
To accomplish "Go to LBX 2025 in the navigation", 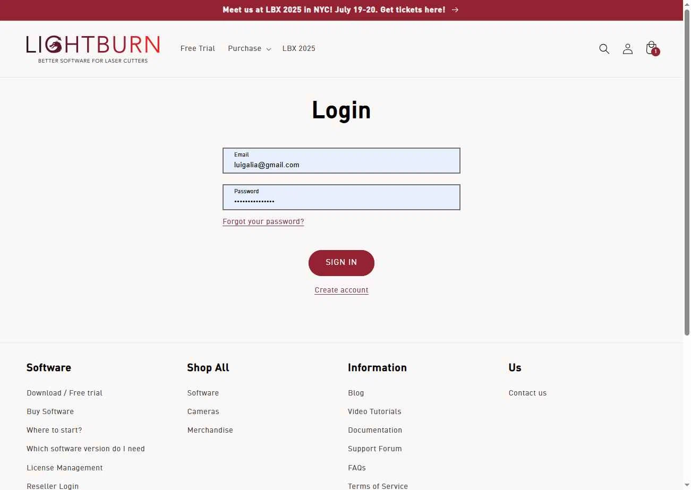I will point(298,48).
